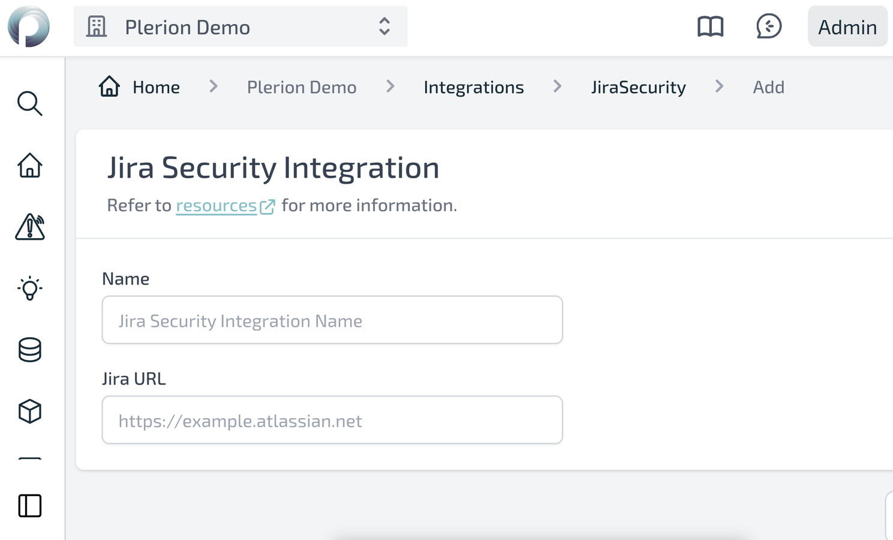
Task: Click the Jira URL field label
Action: (134, 379)
